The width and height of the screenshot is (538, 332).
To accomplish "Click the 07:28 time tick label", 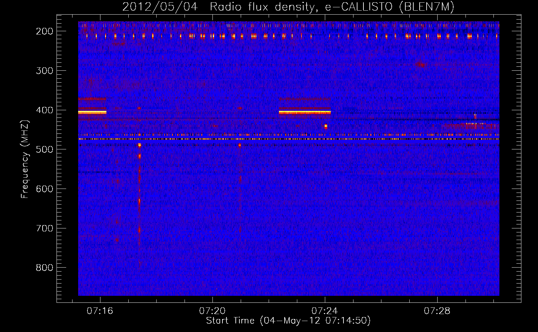I will click(437, 311).
